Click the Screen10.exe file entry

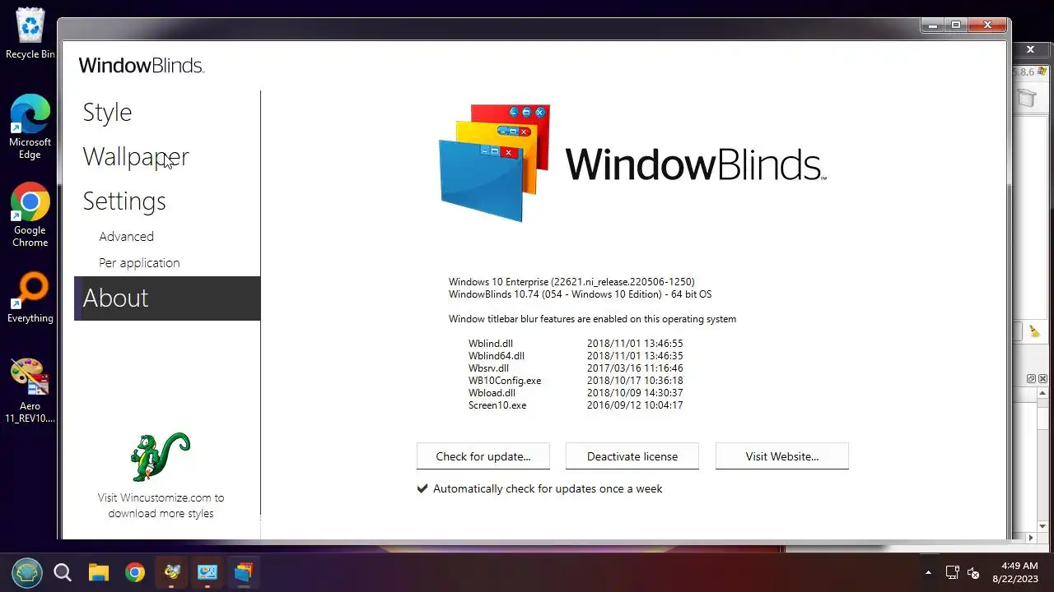497,405
